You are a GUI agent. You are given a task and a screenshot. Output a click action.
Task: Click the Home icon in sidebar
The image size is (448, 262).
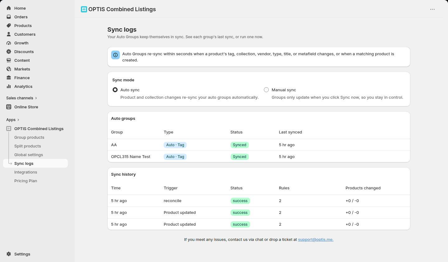coord(9,8)
